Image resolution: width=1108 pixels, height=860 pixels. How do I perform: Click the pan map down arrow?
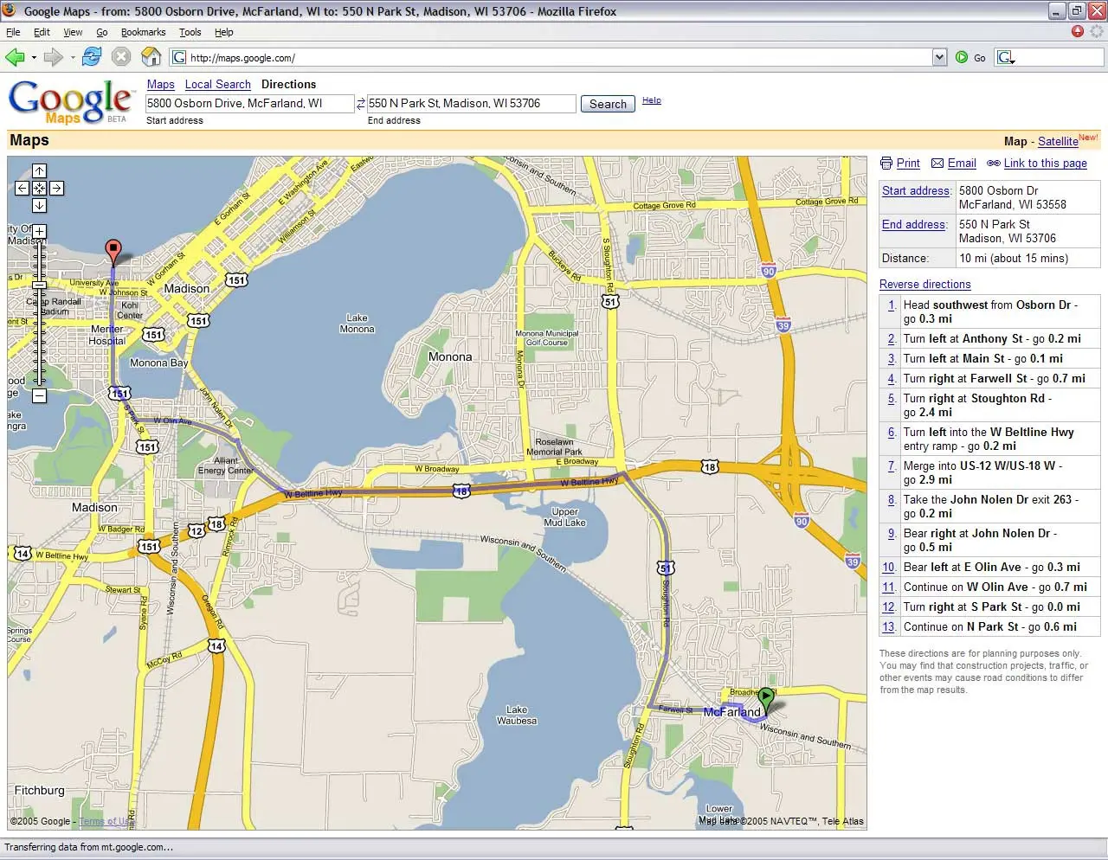pyautogui.click(x=39, y=205)
